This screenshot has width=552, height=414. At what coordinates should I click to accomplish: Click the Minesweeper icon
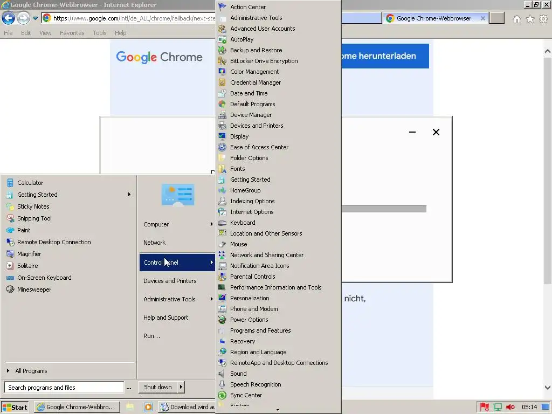(x=10, y=289)
